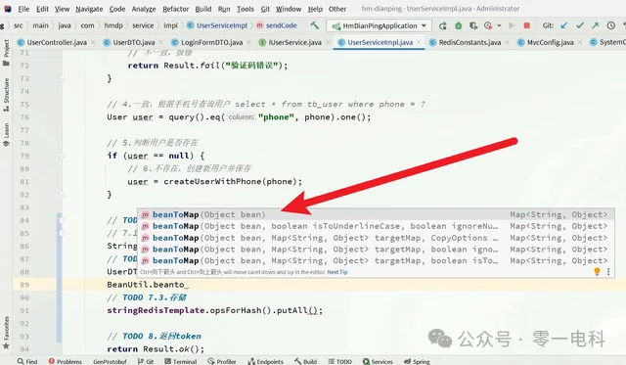
Task: Open the File menu
Action: click(x=23, y=9)
